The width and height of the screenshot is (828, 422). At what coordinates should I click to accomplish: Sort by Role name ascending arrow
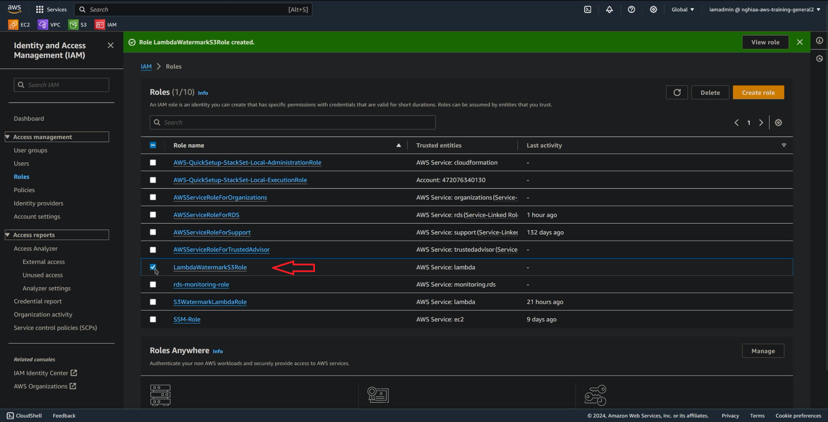click(x=398, y=145)
